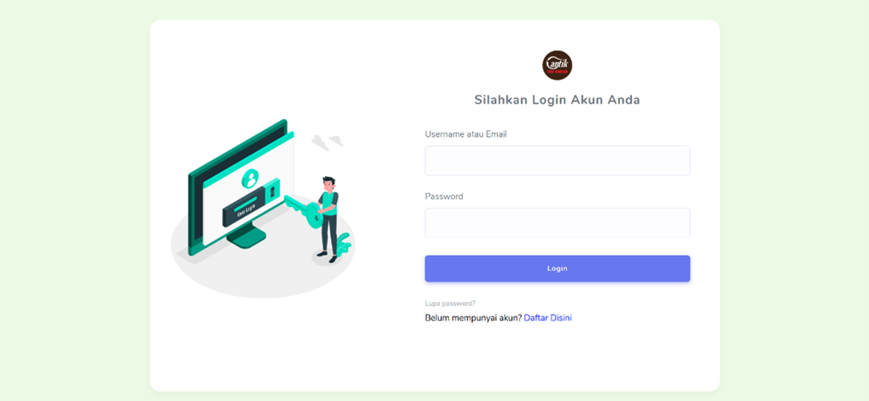Open the Lupa password? link

point(450,304)
